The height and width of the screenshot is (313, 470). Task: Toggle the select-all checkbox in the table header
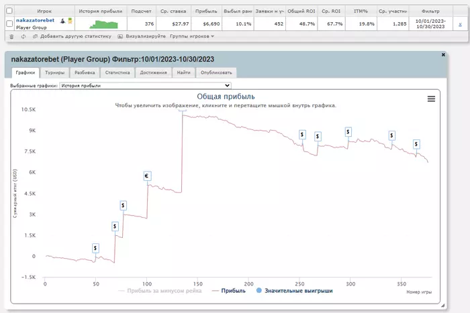[9, 11]
